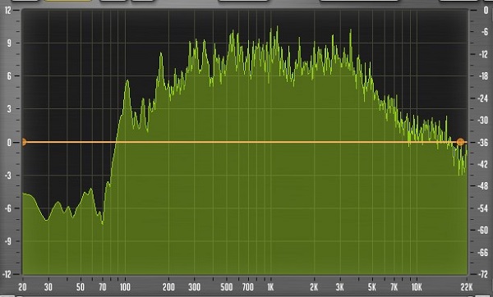Click the 0 dB label on left gain scale
493x297 pixels.
8,143
